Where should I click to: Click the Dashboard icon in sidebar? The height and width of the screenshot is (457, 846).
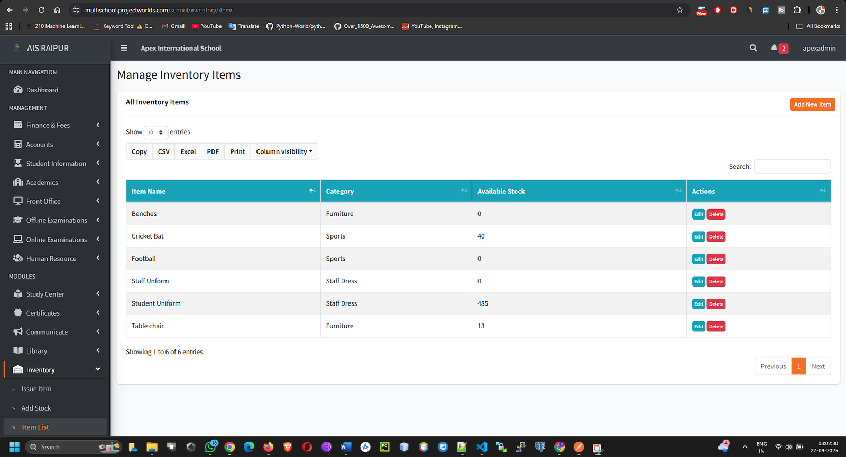click(x=18, y=90)
